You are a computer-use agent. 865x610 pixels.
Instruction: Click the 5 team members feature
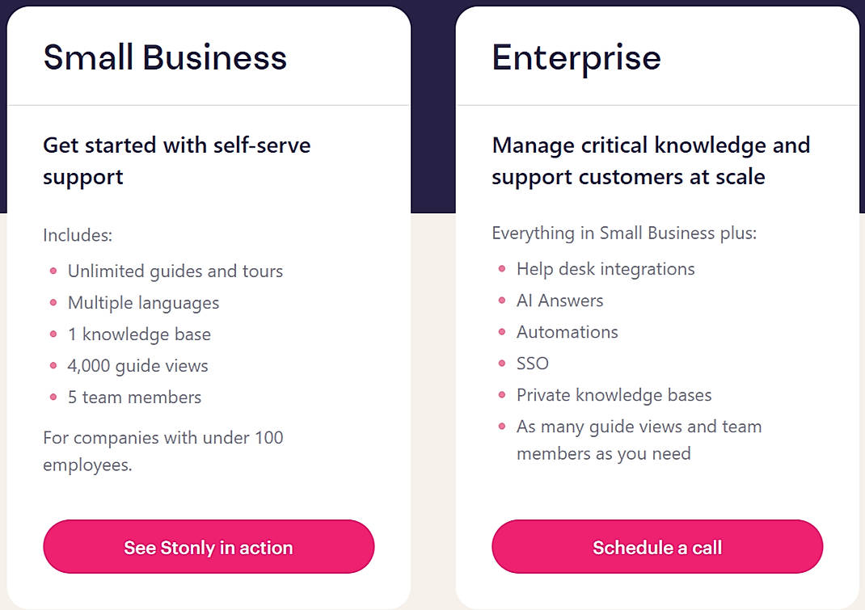coord(133,398)
